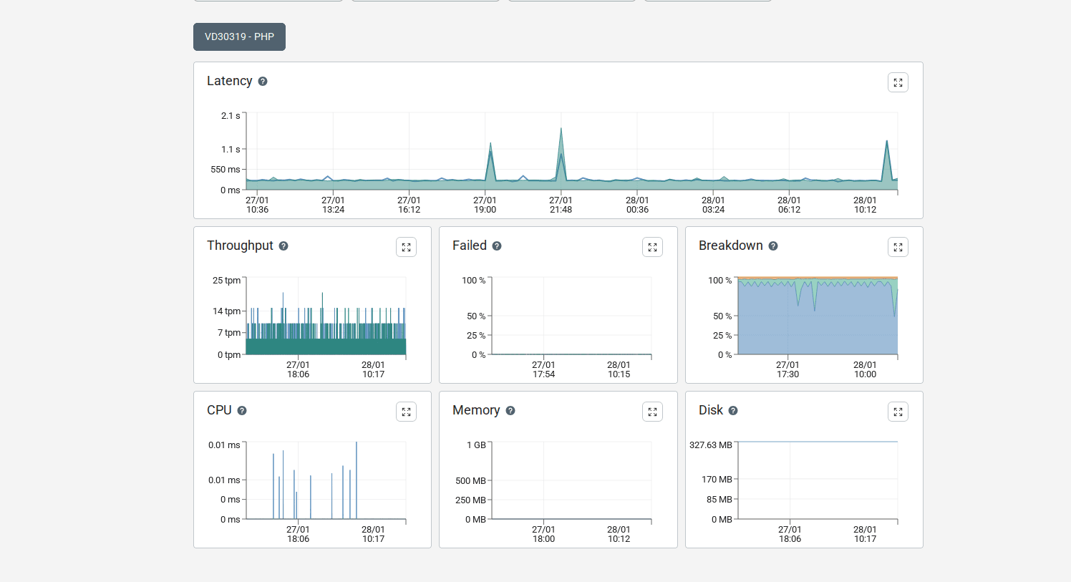The image size is (1071, 582).
Task: Click the Memory help question icon
Action: click(510, 411)
